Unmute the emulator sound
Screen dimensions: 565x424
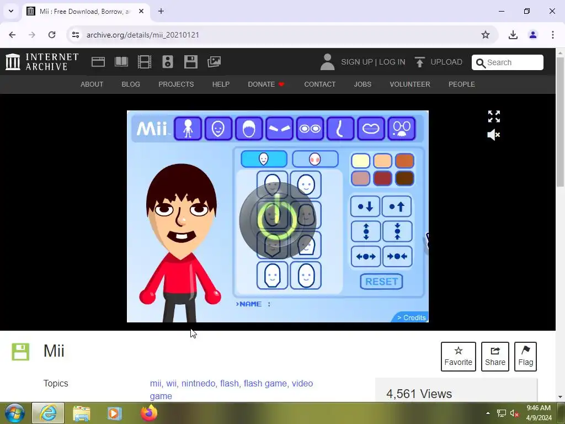(493, 135)
